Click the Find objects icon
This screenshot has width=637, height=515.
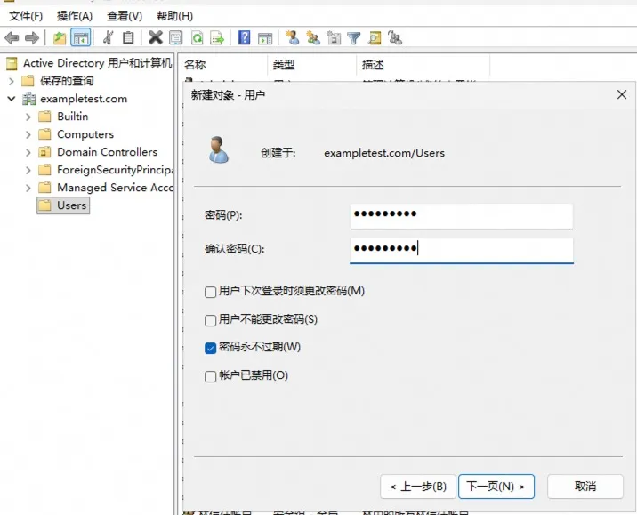tap(375, 37)
